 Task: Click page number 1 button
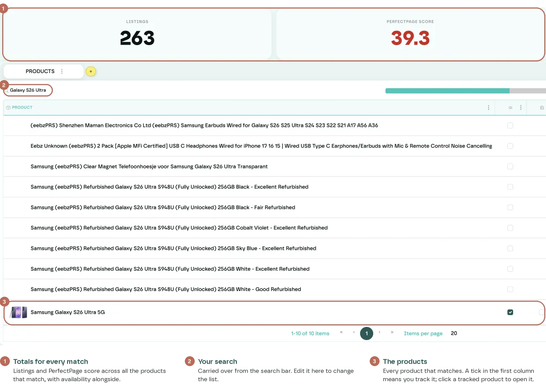point(367,333)
